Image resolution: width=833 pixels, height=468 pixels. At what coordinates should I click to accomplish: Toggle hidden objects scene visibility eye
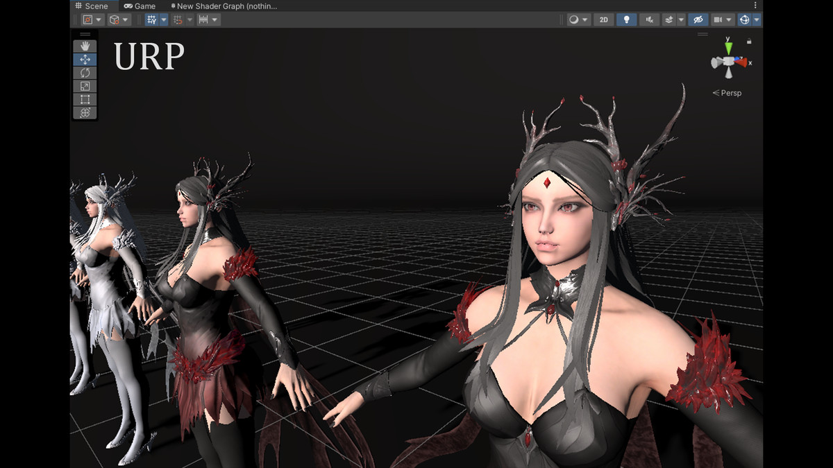click(x=698, y=19)
